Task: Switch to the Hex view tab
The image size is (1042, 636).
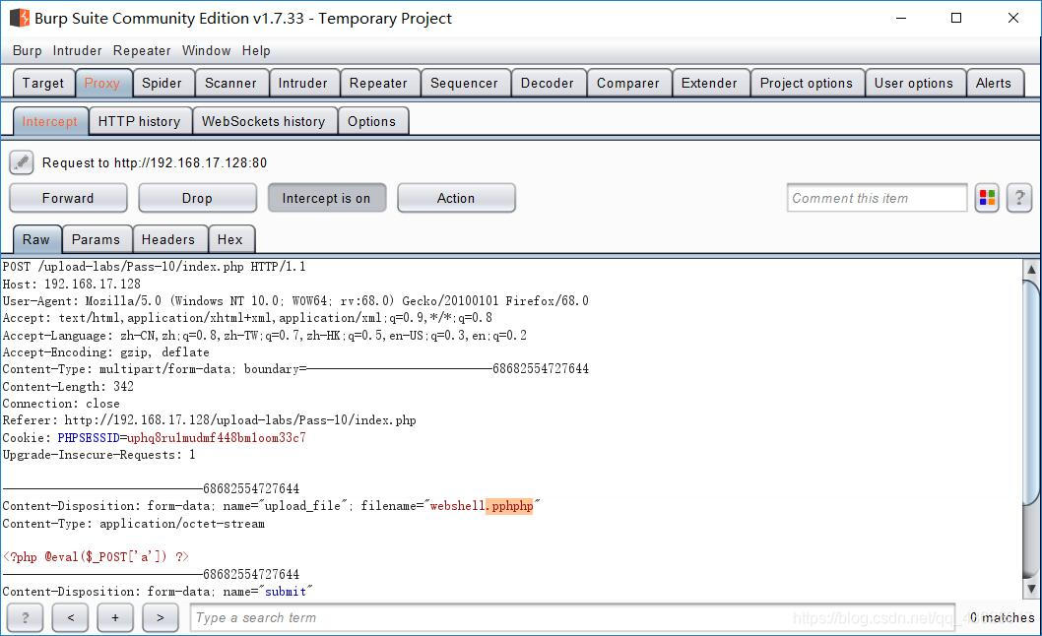Action: (x=229, y=239)
